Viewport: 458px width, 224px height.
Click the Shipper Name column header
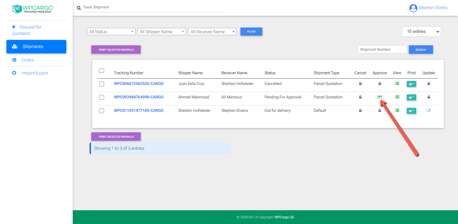tap(191, 73)
